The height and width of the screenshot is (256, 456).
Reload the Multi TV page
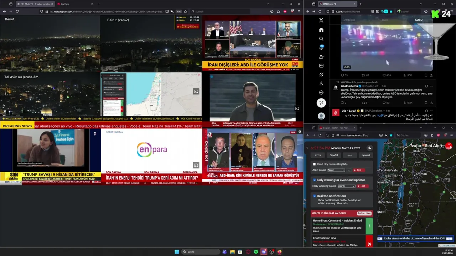click(x=17, y=11)
